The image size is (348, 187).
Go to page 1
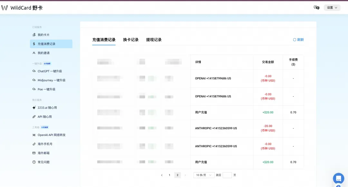[169, 175]
